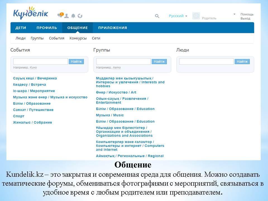Go to the Сети submenu item
The height and width of the screenshot is (201, 268).
(x=96, y=38)
